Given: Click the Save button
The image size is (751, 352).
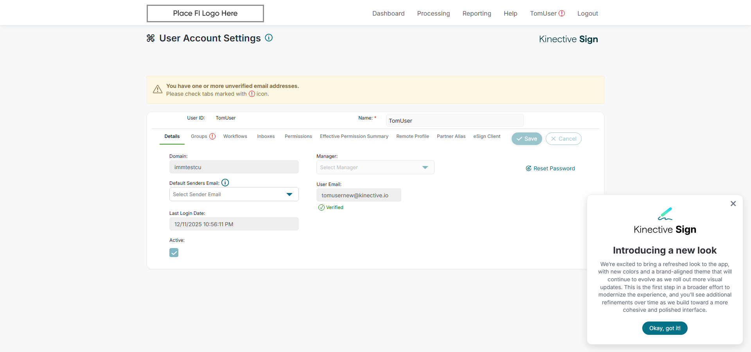Looking at the screenshot, I should pos(527,139).
